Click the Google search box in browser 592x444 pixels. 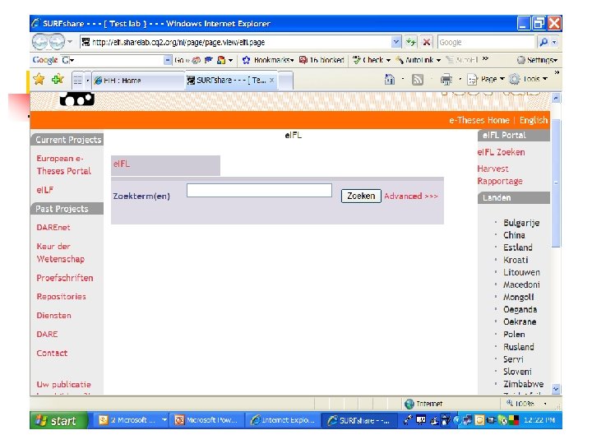coord(486,42)
